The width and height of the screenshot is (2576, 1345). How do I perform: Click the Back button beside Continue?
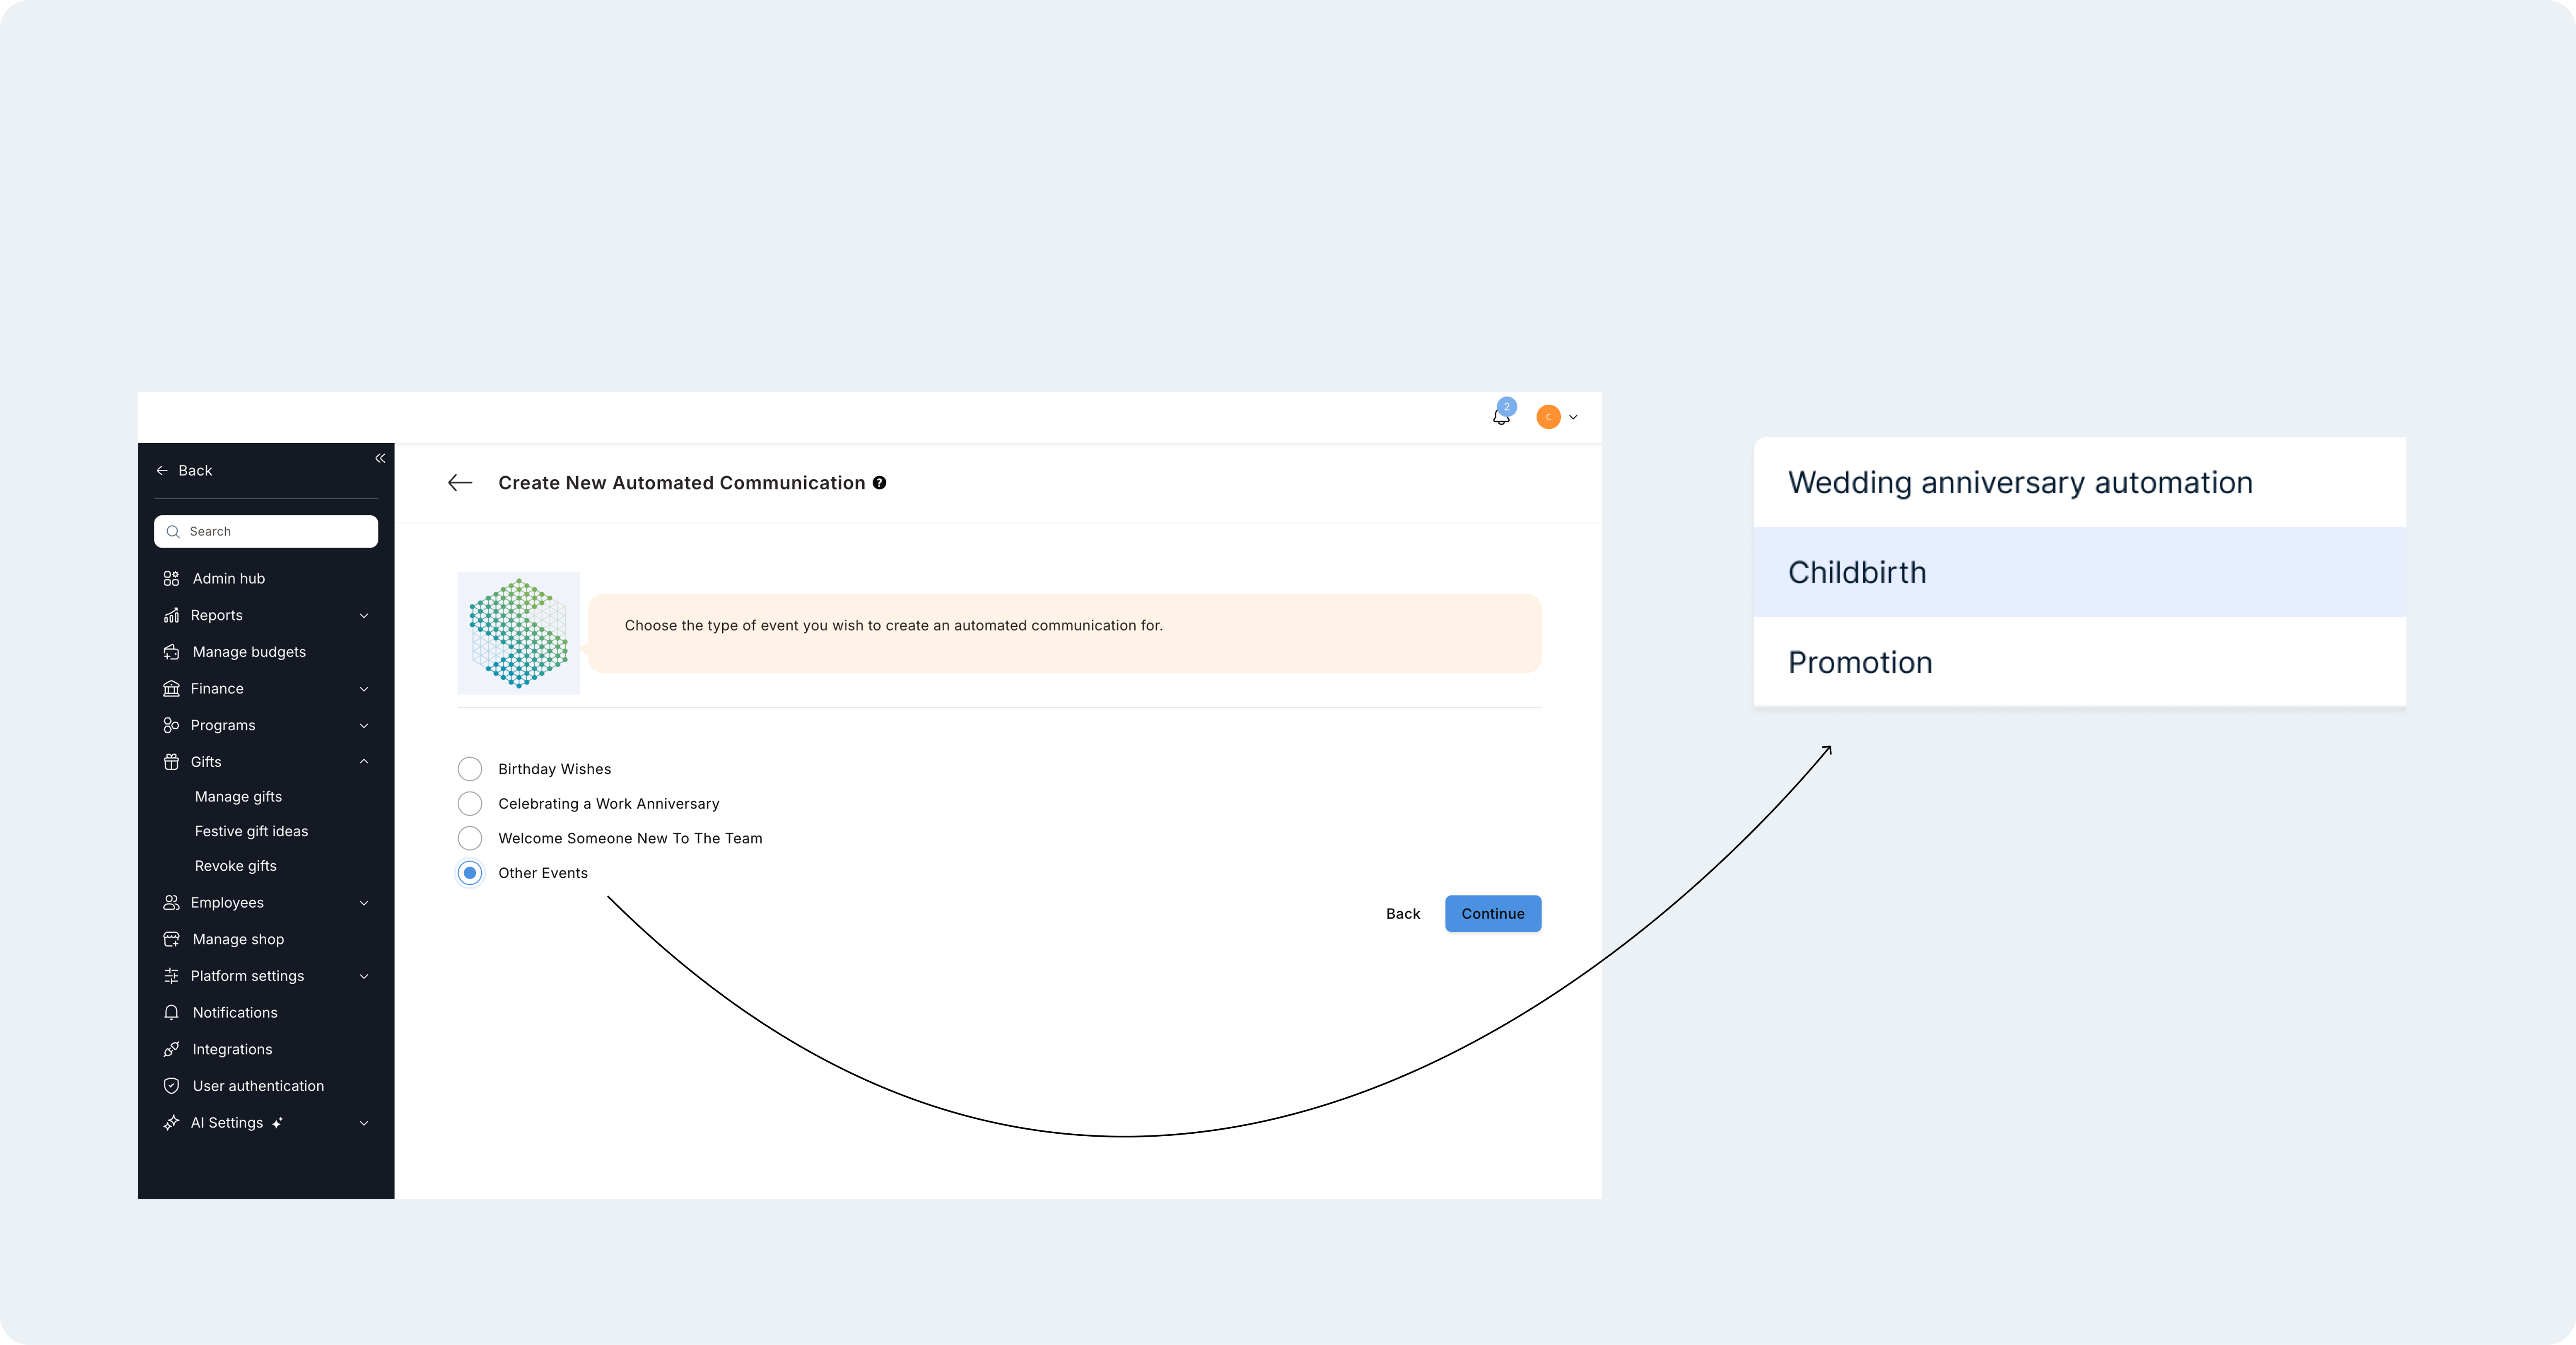[1403, 914]
